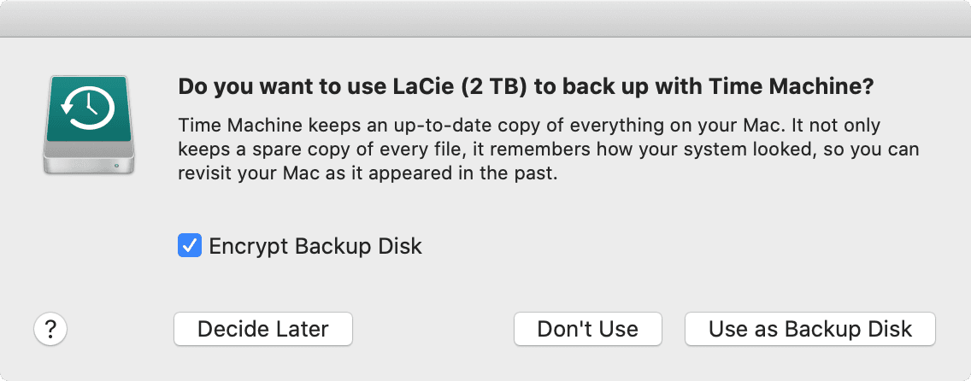Image resolution: width=971 pixels, height=381 pixels.
Task: Click the LaCie (2 TB) heading question
Action: (x=526, y=87)
